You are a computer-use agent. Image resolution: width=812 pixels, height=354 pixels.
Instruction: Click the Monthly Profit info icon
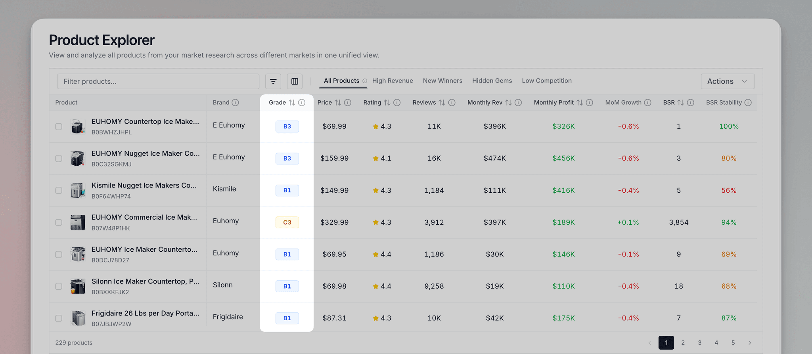[590, 103]
